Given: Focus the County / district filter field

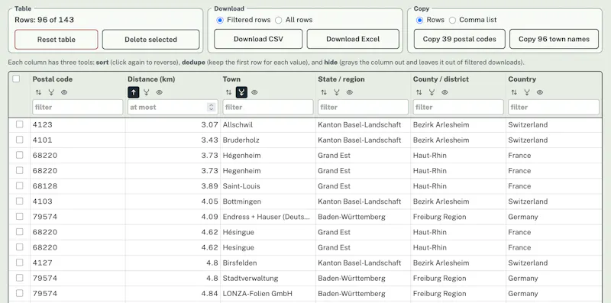Looking at the screenshot, I should pos(458,107).
